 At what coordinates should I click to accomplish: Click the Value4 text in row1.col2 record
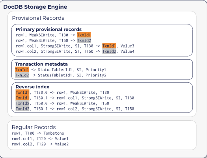tap(127, 51)
